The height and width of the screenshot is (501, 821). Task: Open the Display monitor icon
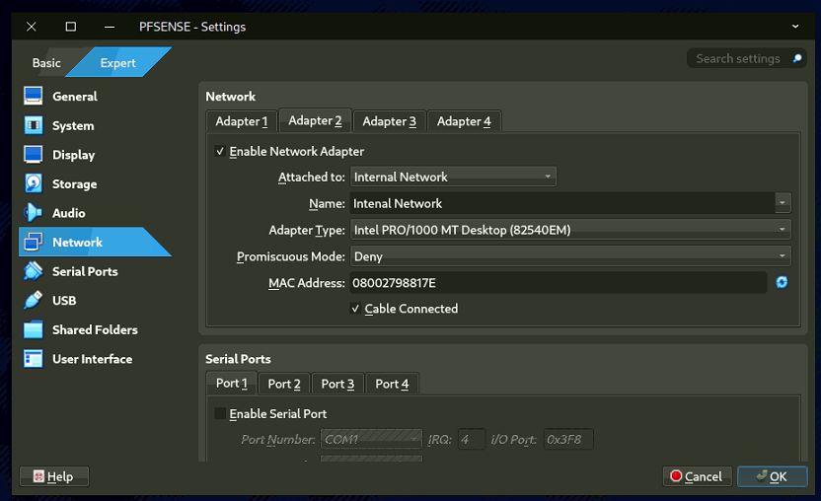(x=34, y=155)
